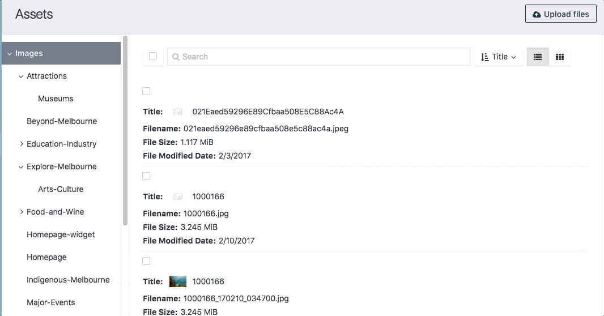
Task: Click the title 021Eaed59296E89Cfbaa508E5C88Ac4A
Action: click(267, 112)
